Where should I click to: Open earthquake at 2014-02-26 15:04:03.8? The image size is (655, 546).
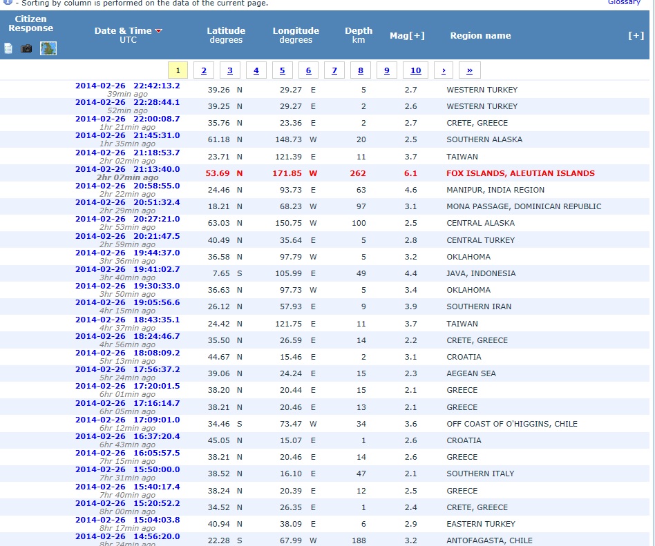[x=127, y=520]
